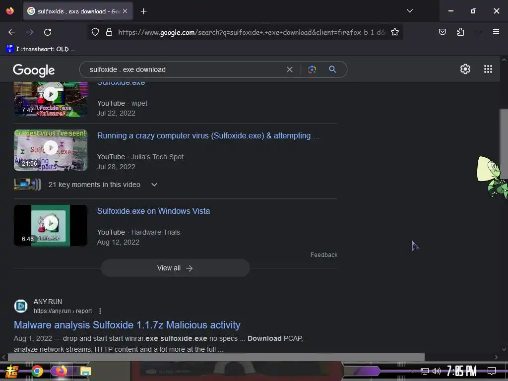Screen dimensions: 508x381
Task: View site security padlock details
Action: (x=109, y=32)
